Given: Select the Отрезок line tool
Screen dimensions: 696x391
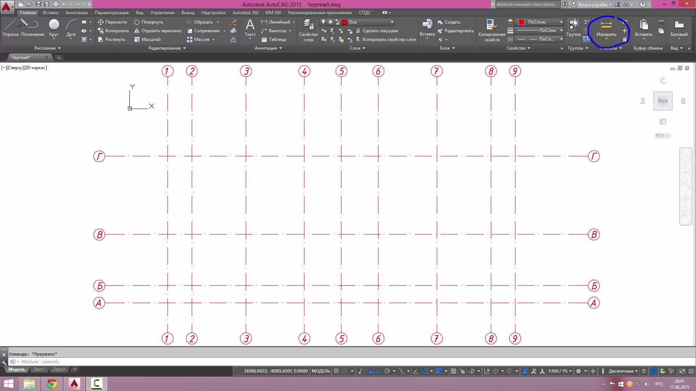Looking at the screenshot, I should (x=10, y=28).
